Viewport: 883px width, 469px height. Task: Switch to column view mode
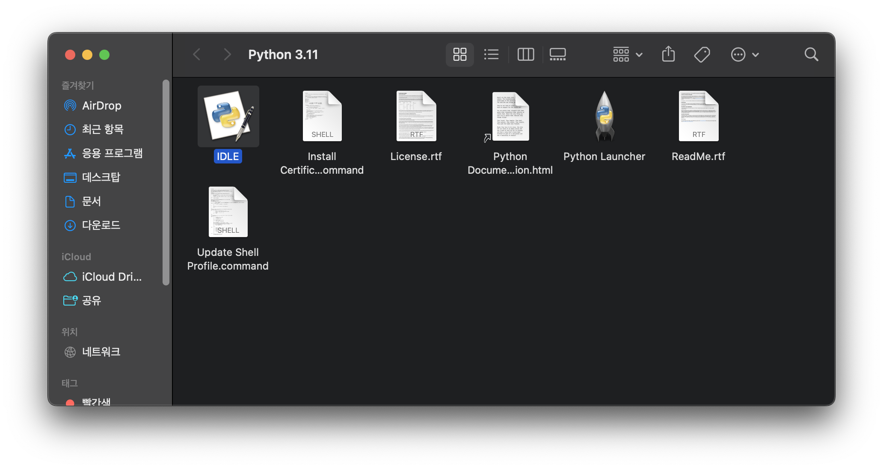[x=526, y=54]
